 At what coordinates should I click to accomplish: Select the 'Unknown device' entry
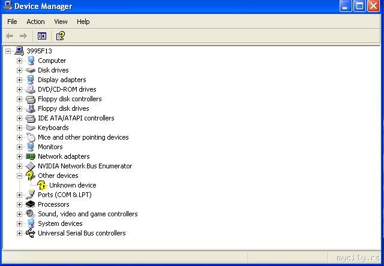point(73,185)
